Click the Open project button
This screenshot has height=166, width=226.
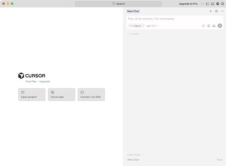click(32, 95)
